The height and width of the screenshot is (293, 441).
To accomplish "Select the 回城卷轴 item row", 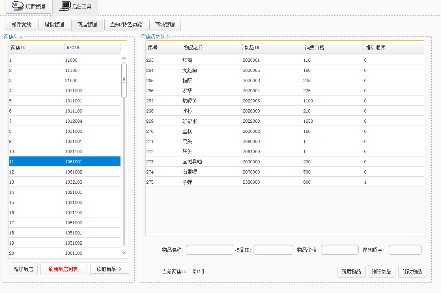I will click(285, 162).
